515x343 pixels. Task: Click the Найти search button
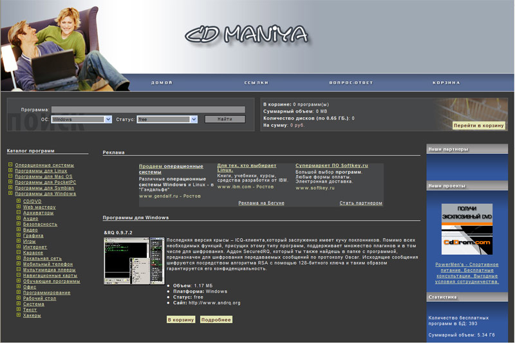click(225, 119)
